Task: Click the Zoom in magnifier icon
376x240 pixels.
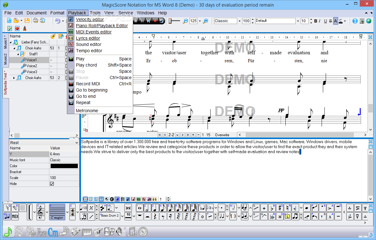Action: pyautogui.click(x=205, y=21)
